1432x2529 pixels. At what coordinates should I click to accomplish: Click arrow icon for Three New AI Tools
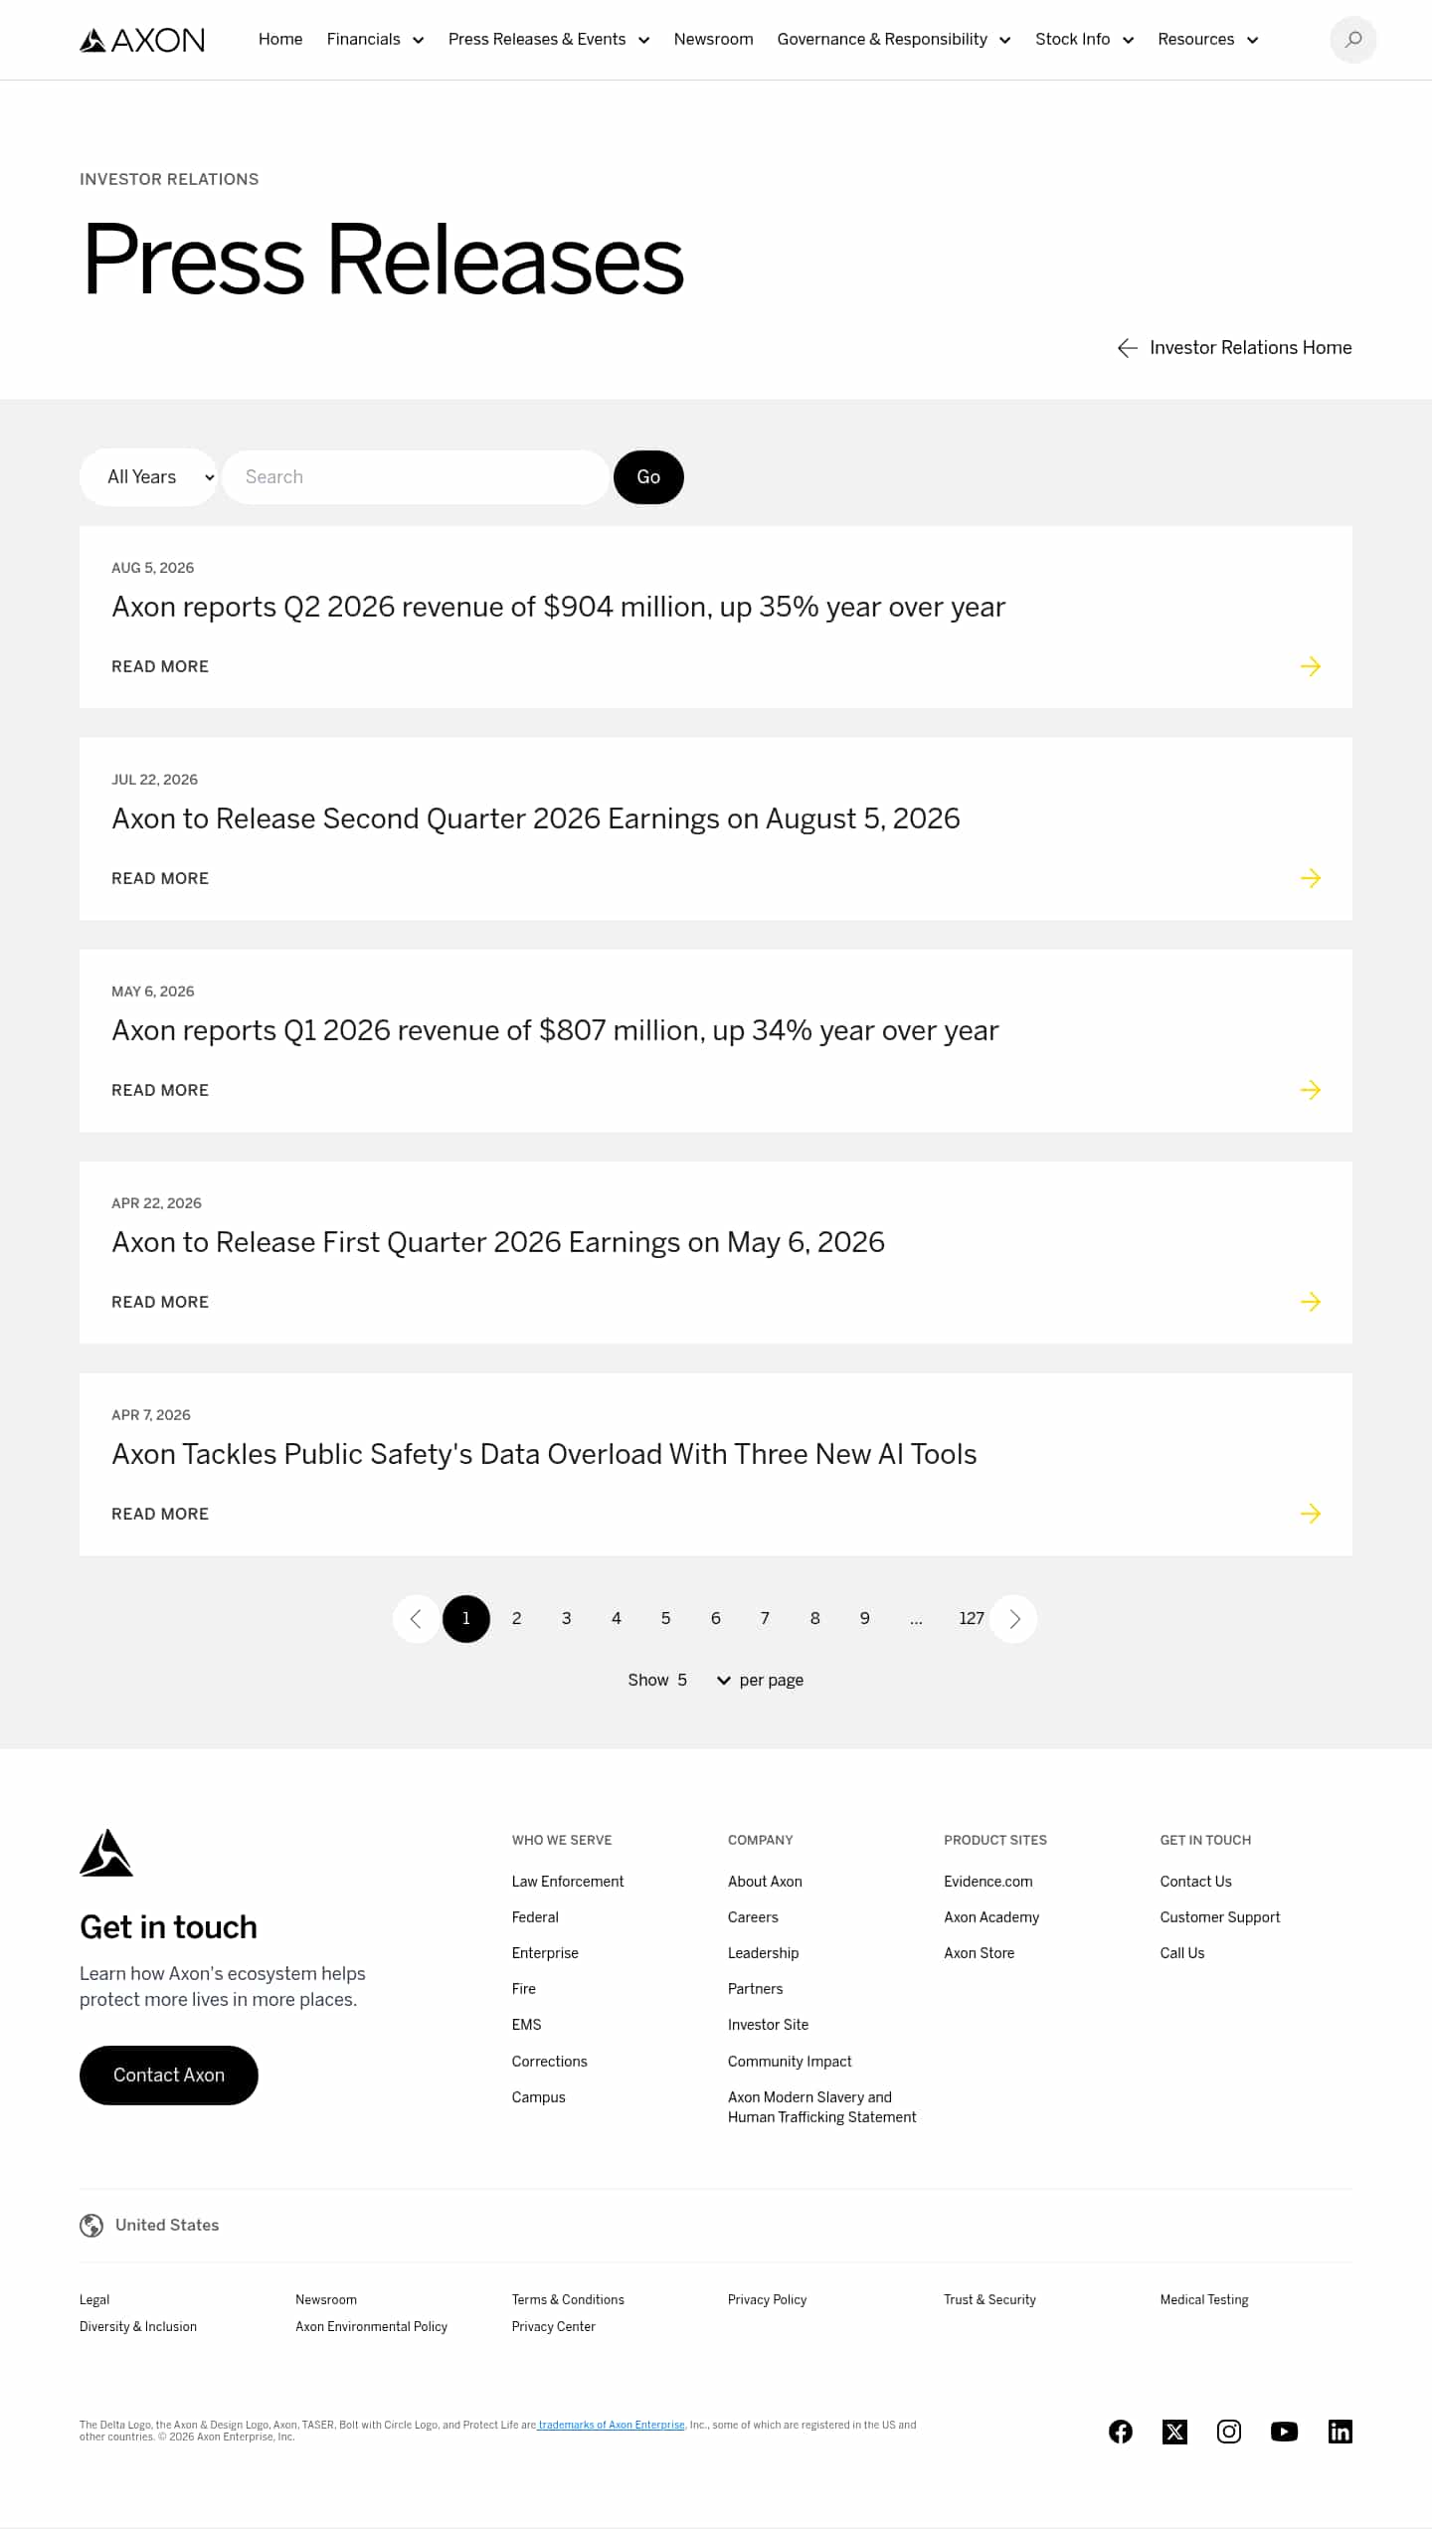tap(1311, 1514)
